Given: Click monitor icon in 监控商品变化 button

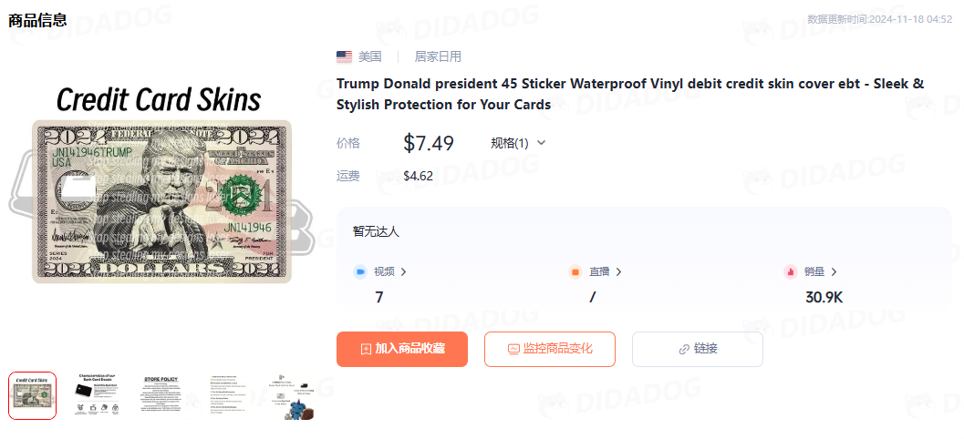Looking at the screenshot, I should tap(513, 350).
